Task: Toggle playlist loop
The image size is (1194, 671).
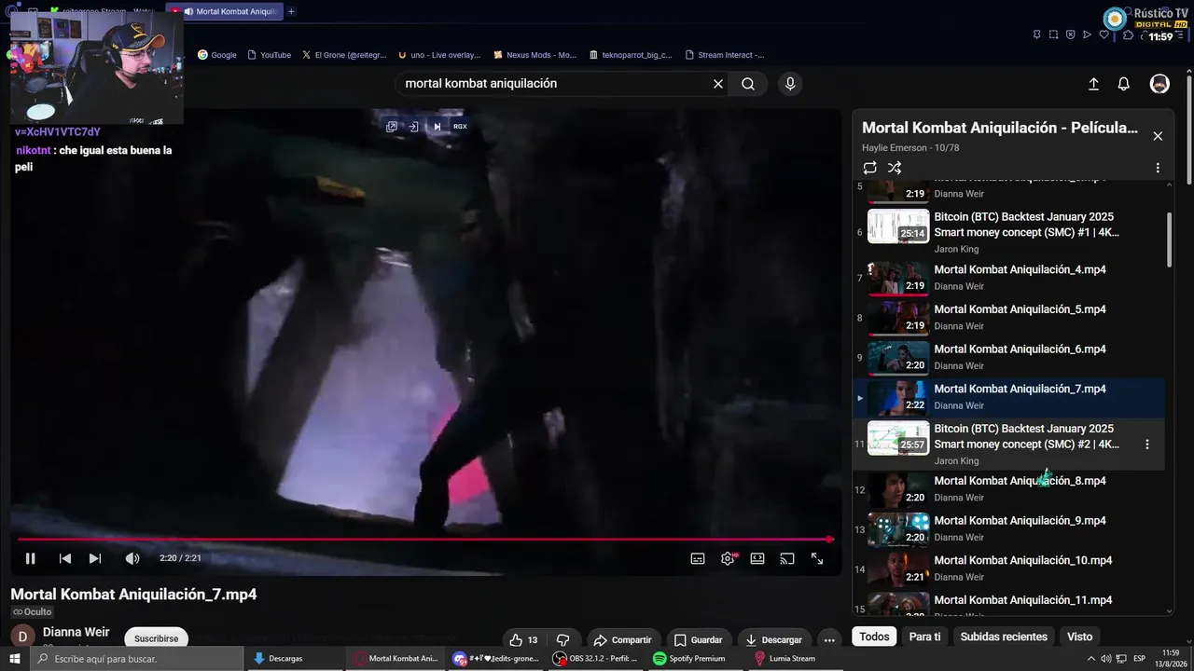Action: point(869,168)
